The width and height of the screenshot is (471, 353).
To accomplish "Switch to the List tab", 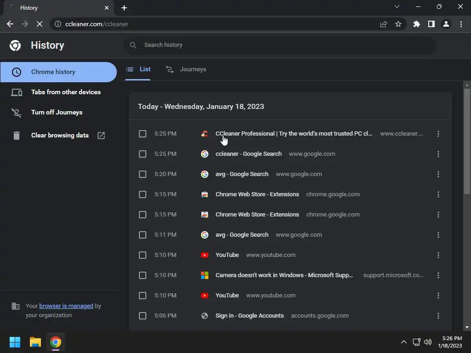I will (138, 69).
